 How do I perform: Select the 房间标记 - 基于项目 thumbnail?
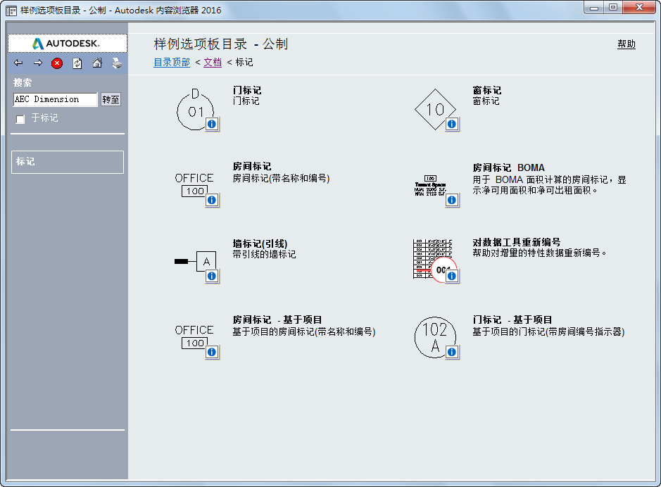click(x=194, y=336)
